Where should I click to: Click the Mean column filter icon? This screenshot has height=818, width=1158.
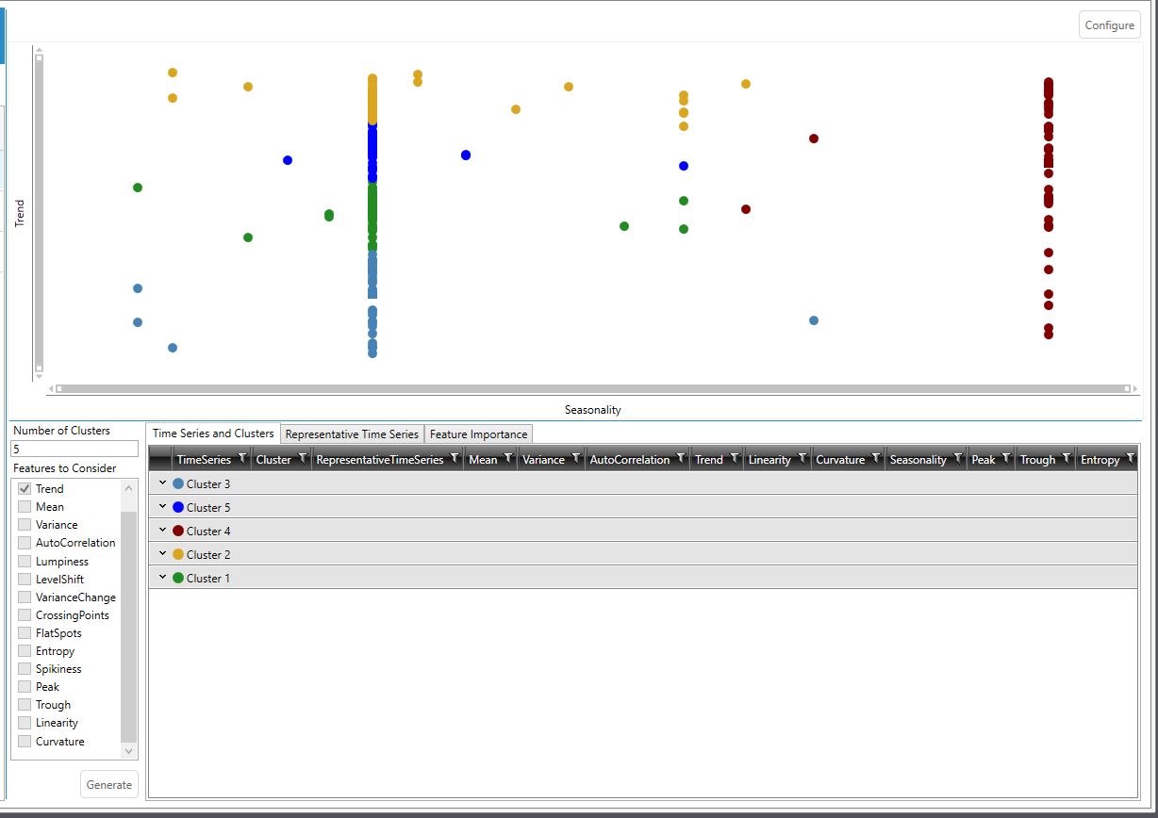[508, 458]
